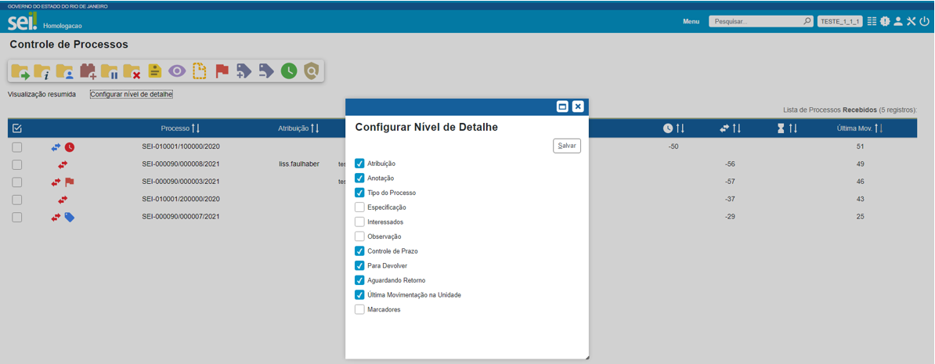
Task: Open the TESTE_1_1_1 unit selector
Action: click(x=839, y=22)
